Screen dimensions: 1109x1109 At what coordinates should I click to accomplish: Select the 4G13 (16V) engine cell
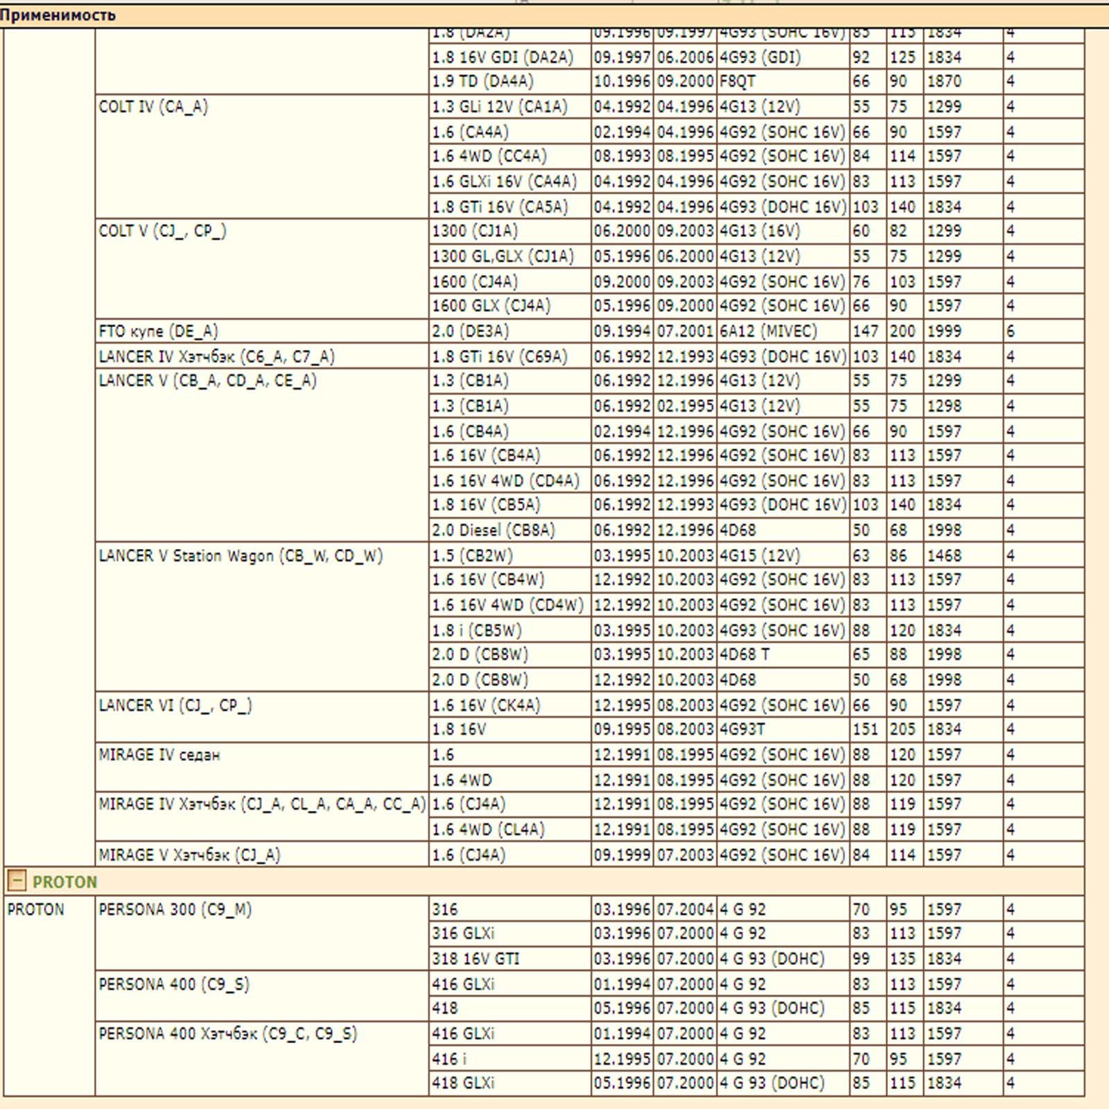pos(783,232)
